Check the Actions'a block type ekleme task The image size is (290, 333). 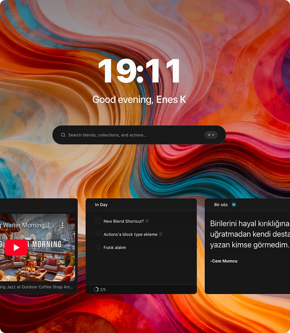point(98,234)
